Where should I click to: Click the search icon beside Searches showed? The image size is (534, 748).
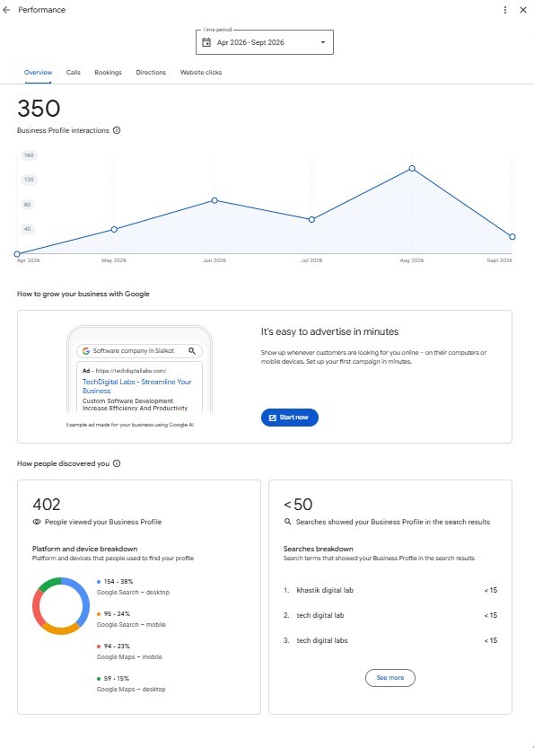287,522
